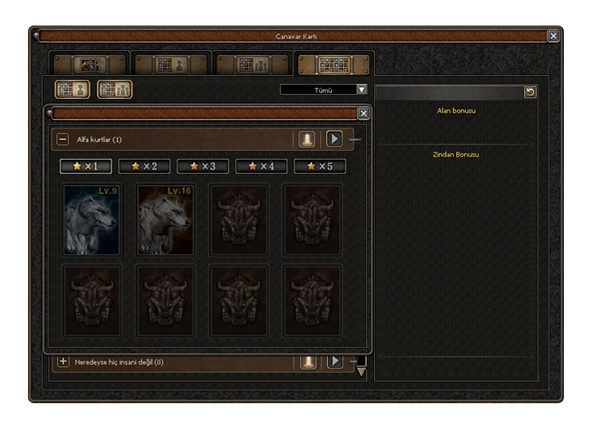Click the candle icon in the bottom row

(x=308, y=362)
